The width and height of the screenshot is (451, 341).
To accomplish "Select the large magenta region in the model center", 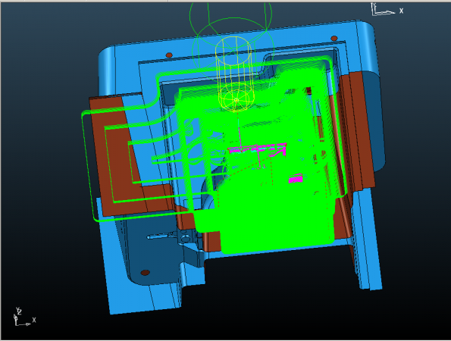I will pyautogui.click(x=258, y=149).
